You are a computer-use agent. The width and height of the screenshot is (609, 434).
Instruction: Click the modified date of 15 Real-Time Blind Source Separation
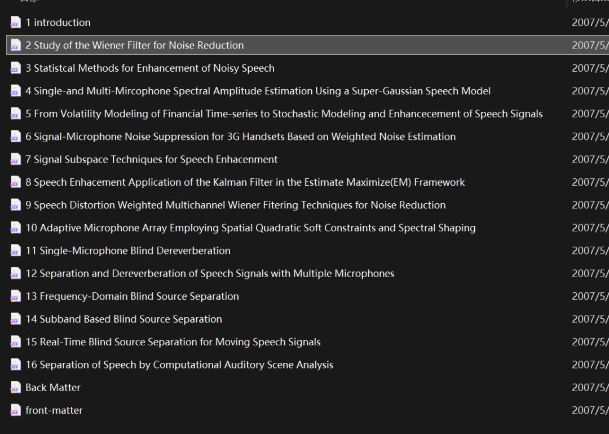tap(590, 342)
